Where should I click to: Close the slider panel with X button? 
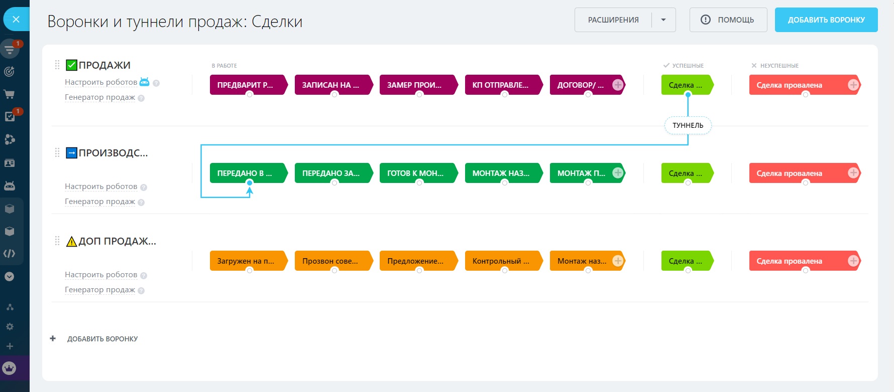(16, 20)
